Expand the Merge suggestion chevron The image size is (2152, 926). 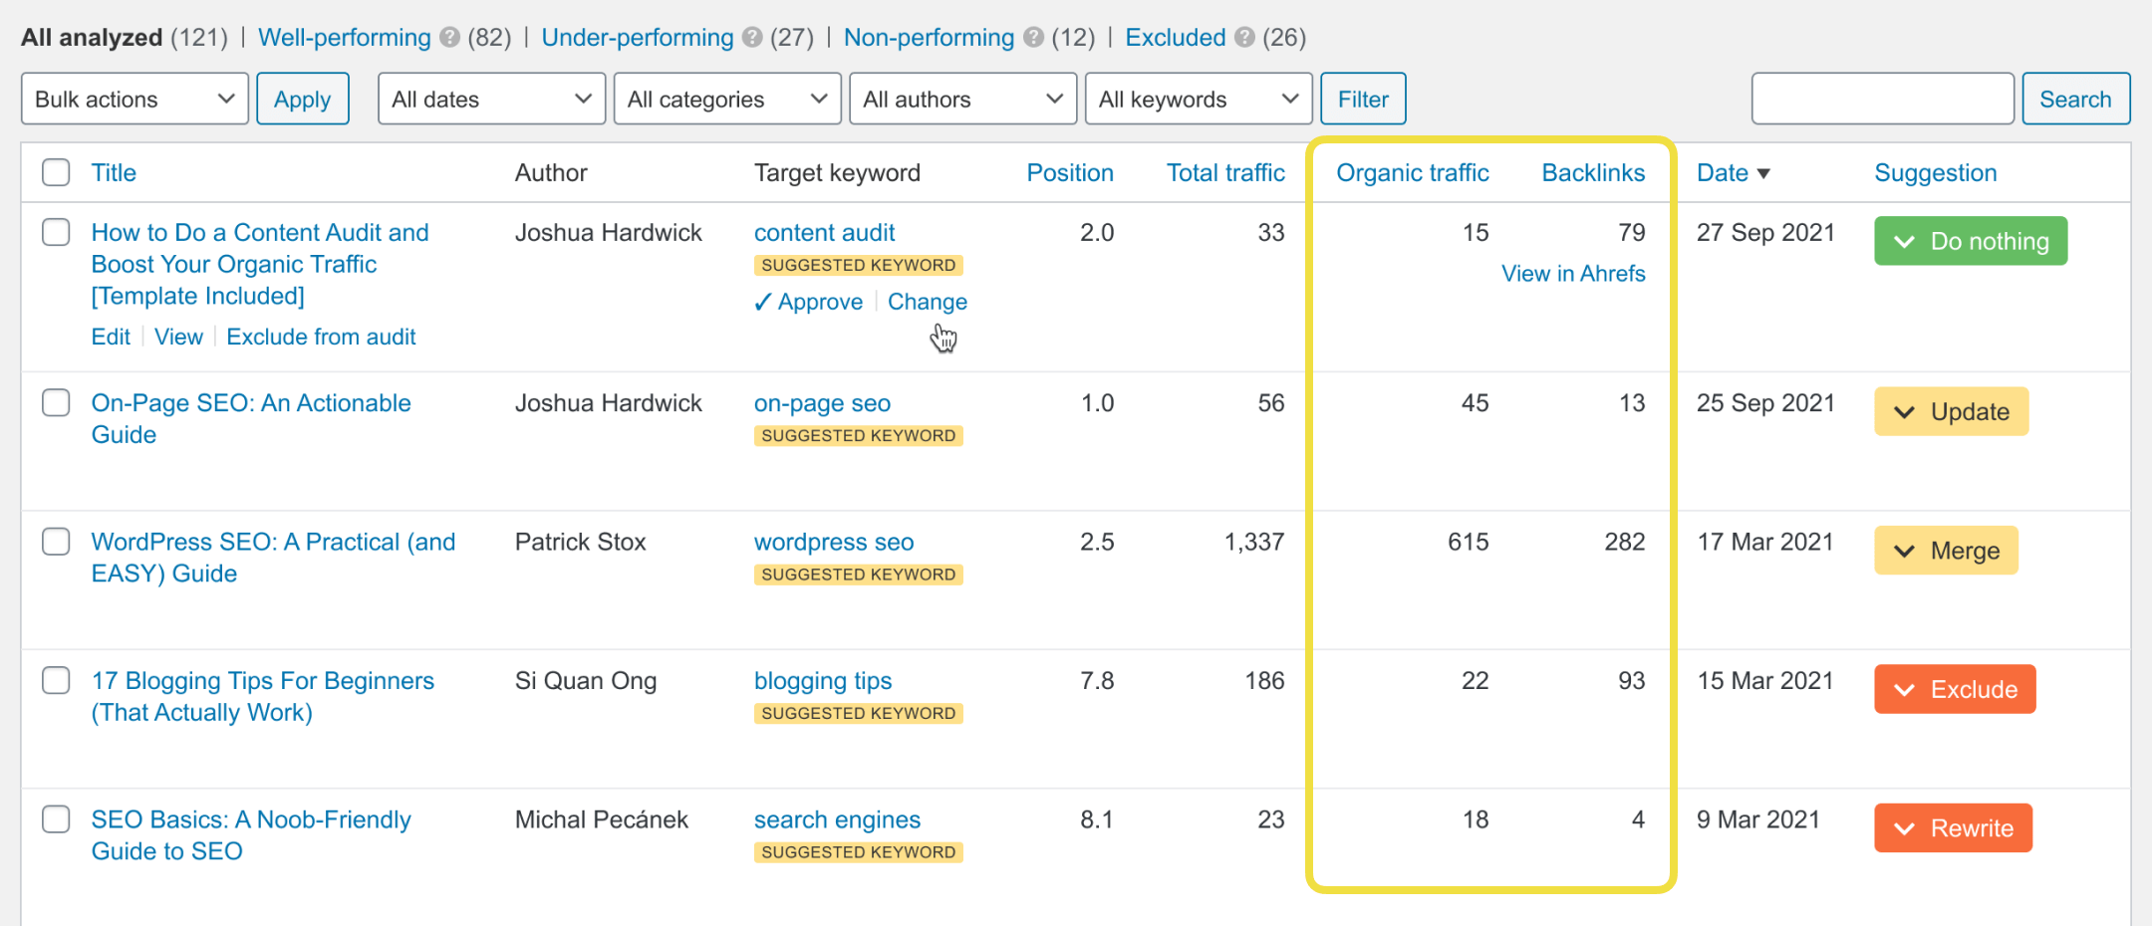[x=1904, y=552]
